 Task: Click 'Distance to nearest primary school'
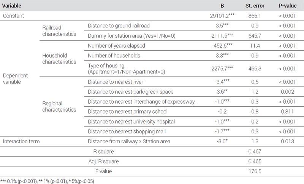(128, 112)
